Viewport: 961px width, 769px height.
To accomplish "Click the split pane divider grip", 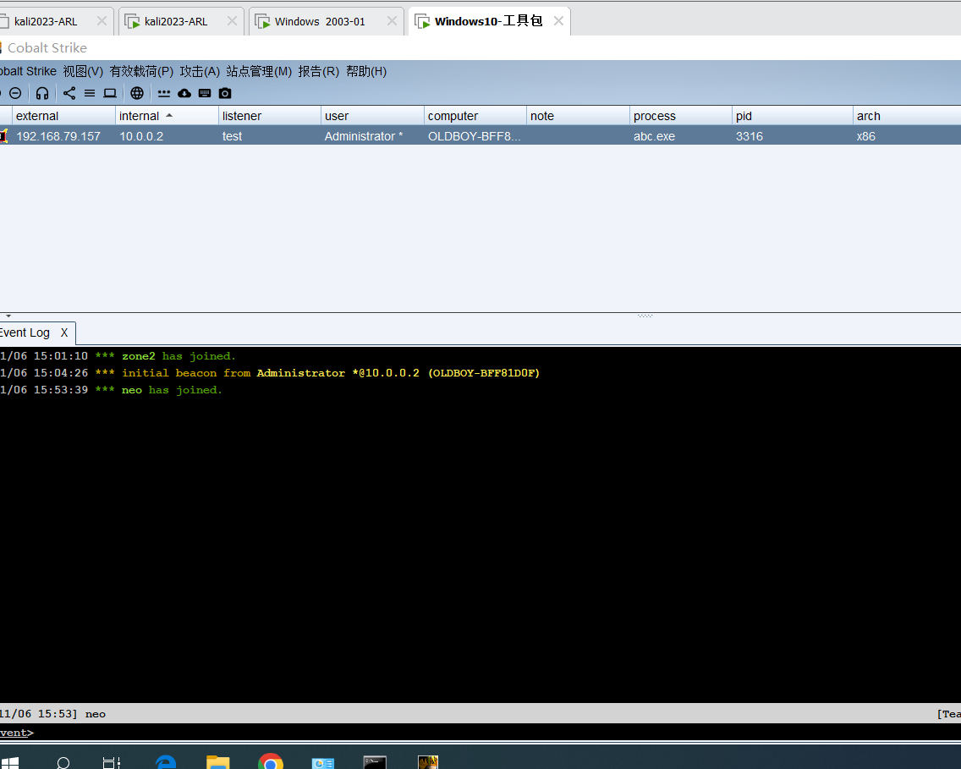I will [645, 316].
